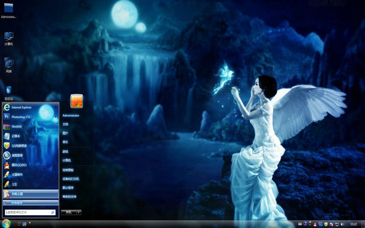Click the Start menu search box
Image resolution: width=365 pixels, height=228 pixels.
pyautogui.click(x=30, y=212)
